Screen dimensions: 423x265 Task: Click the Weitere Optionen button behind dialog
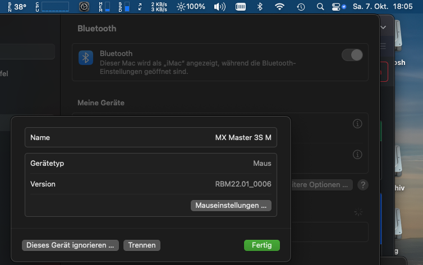(x=321, y=185)
